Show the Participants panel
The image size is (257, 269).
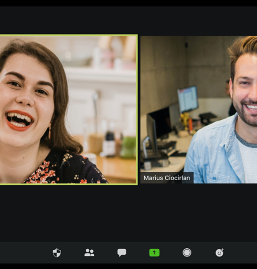(89, 252)
